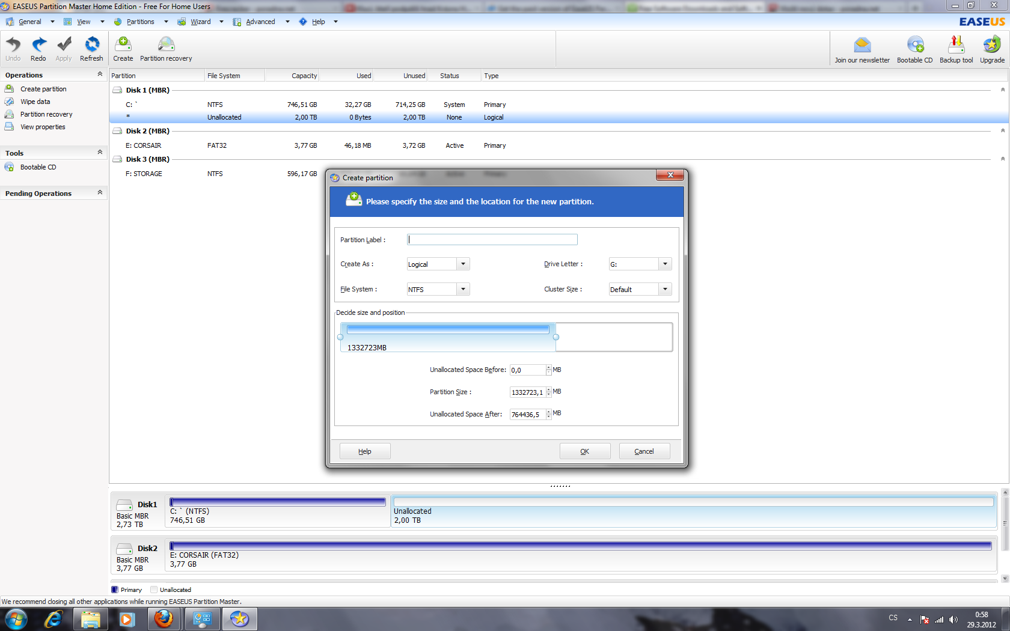The height and width of the screenshot is (631, 1010).
Task: Click the Help button in the dialog
Action: [x=365, y=451]
